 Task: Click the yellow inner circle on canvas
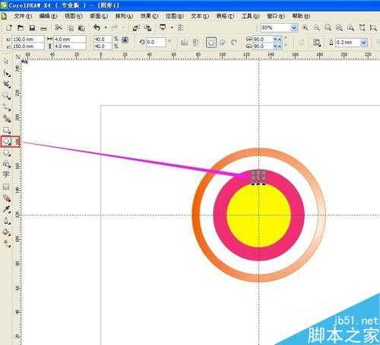258,216
